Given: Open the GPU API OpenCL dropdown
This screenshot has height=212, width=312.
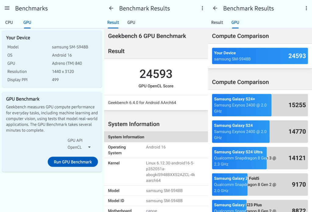Looking at the screenshot, I should [79, 147].
